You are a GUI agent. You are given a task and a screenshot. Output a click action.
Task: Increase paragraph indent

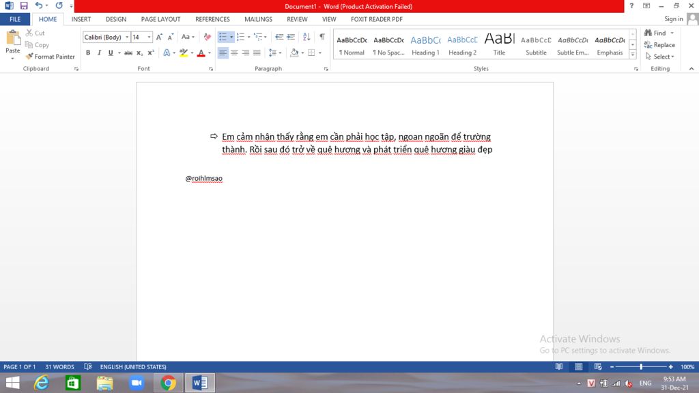tap(291, 37)
